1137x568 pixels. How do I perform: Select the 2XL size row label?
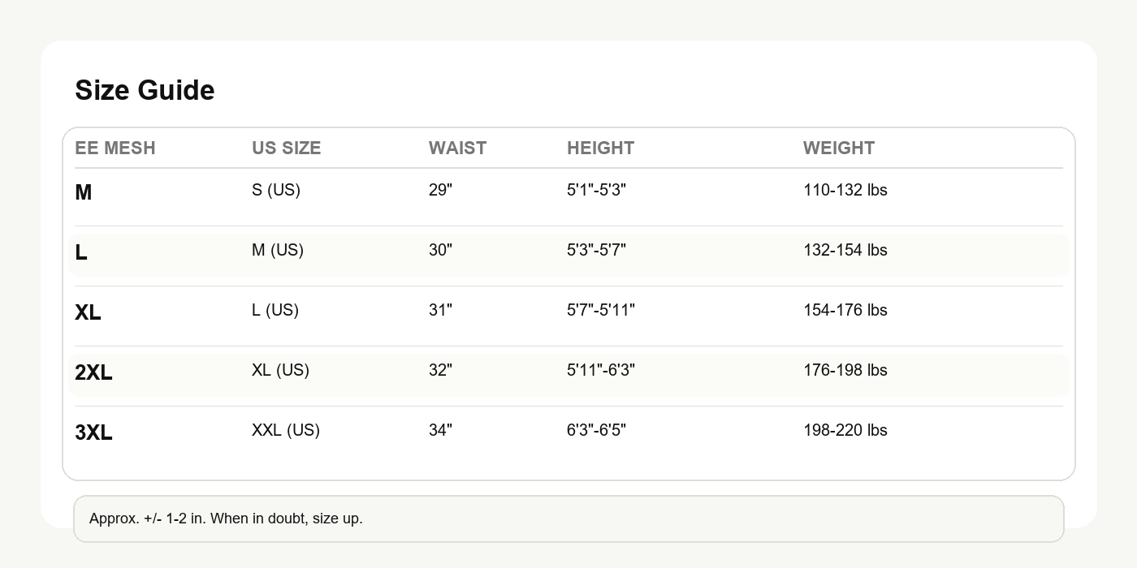[x=93, y=373]
